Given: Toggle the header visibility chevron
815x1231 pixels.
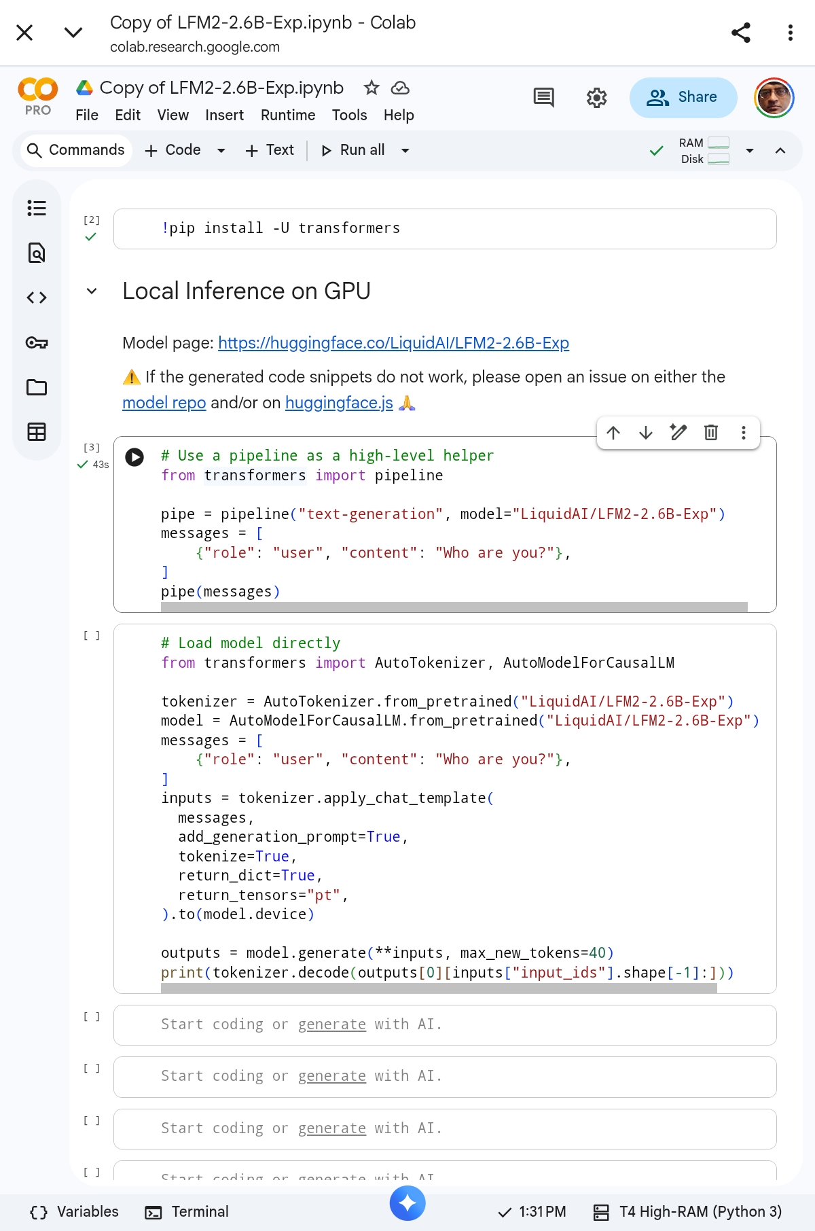Looking at the screenshot, I should click(780, 151).
